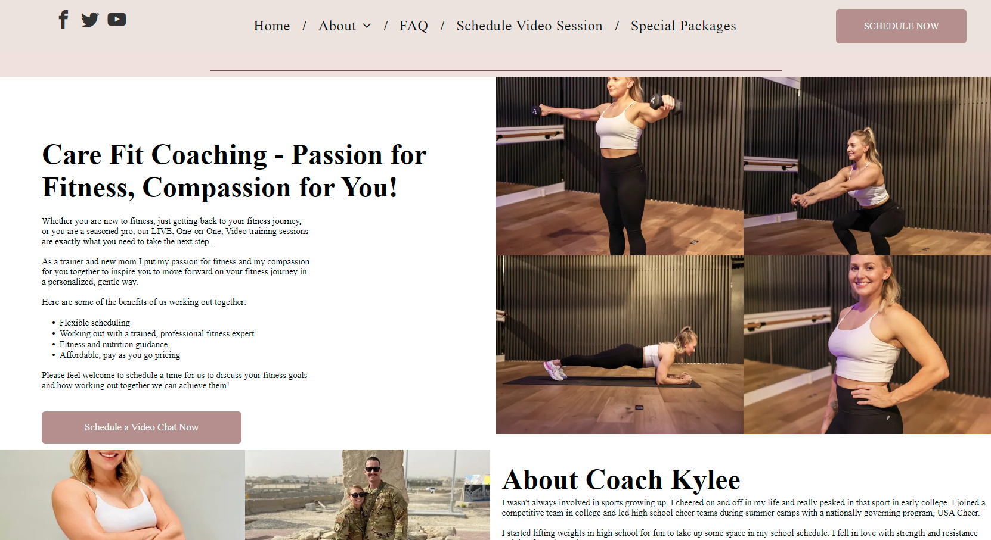Go to the Home menu item

[x=272, y=26]
